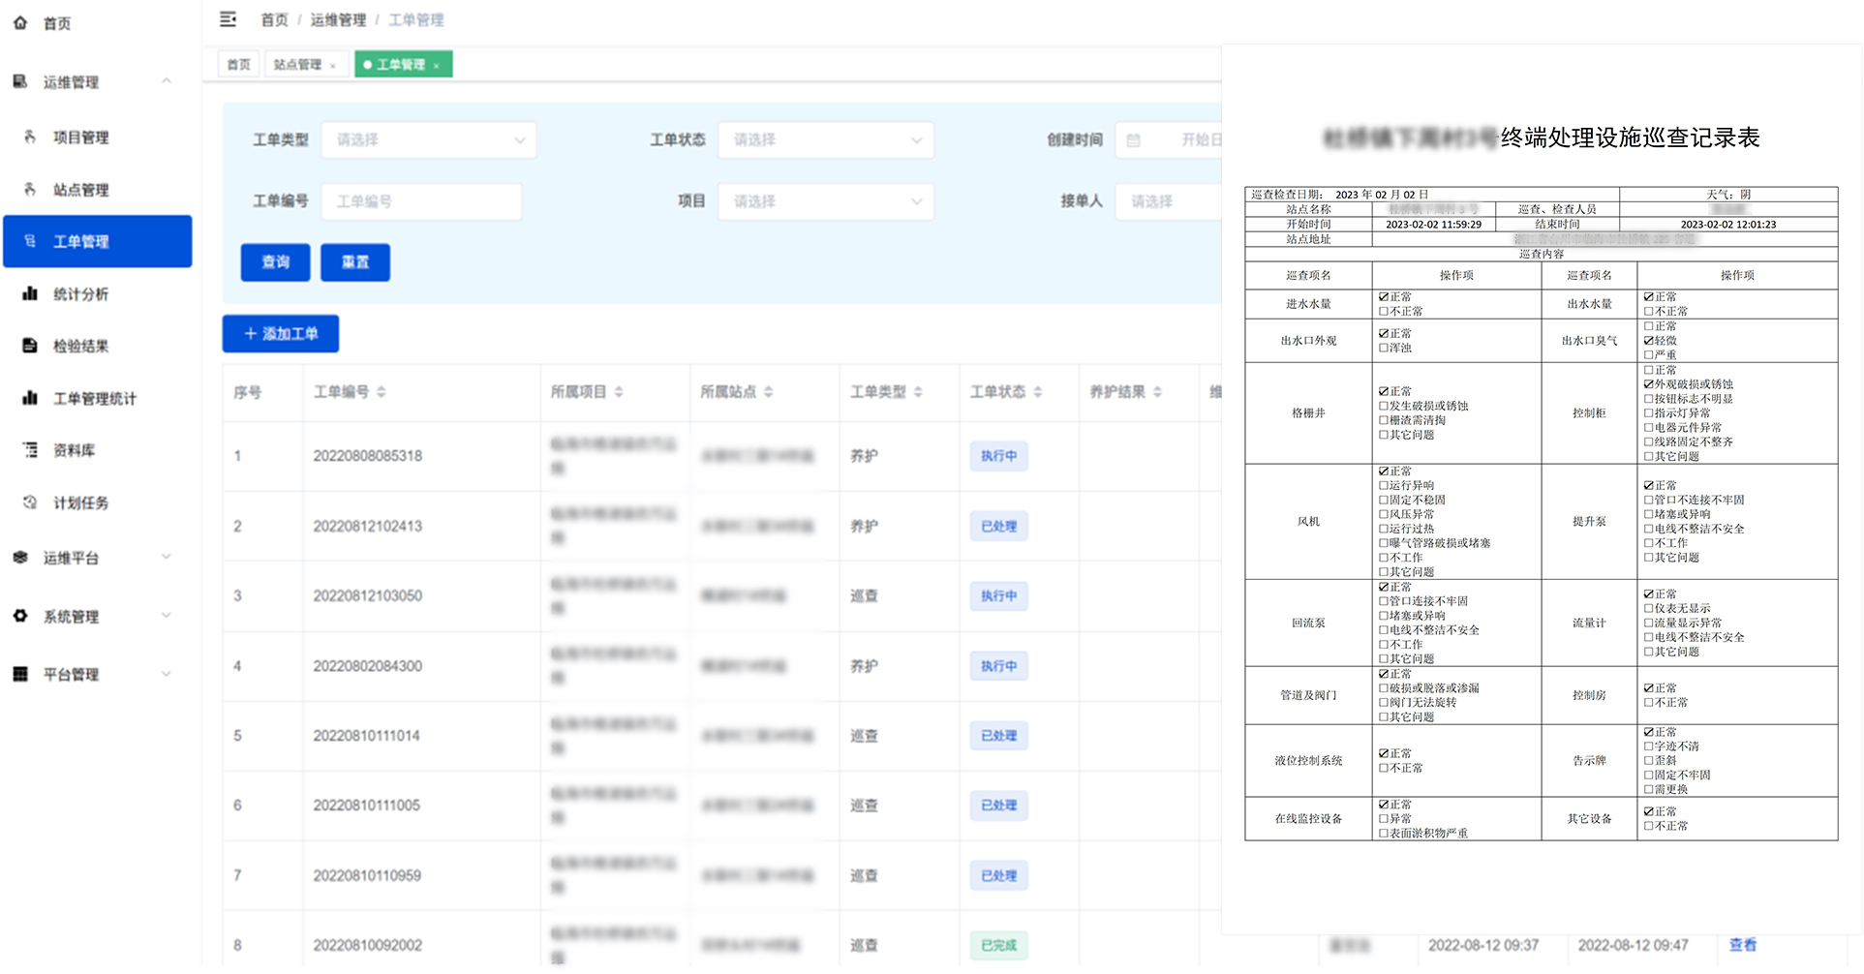Open the 资料库 section via its icon
The width and height of the screenshot is (1864, 974).
coord(29,449)
